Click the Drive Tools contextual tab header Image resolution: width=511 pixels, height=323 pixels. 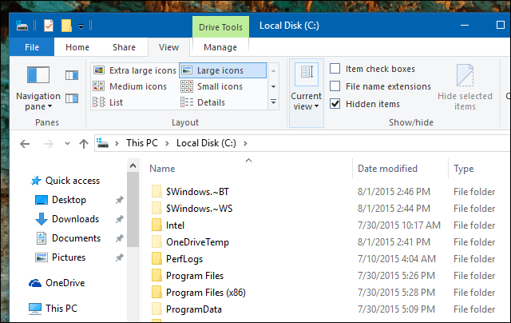pos(220,27)
